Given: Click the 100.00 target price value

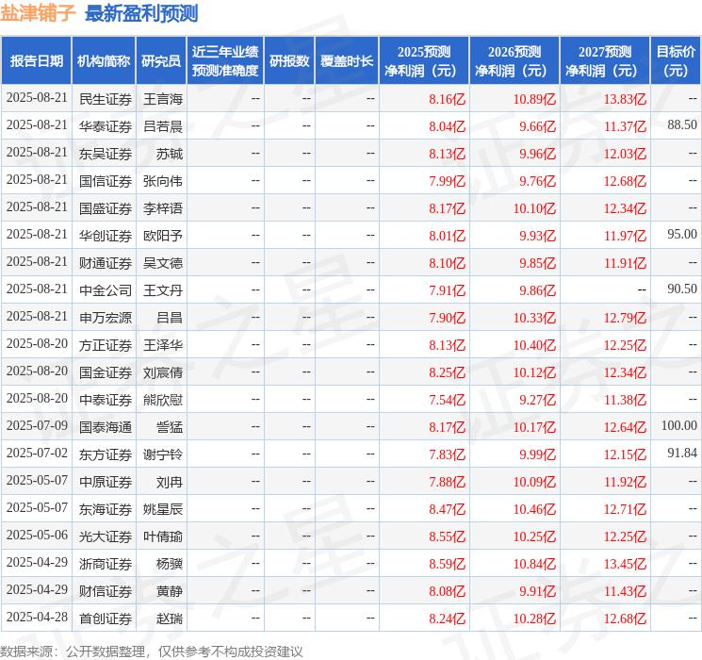Looking at the screenshot, I should click(x=678, y=425).
